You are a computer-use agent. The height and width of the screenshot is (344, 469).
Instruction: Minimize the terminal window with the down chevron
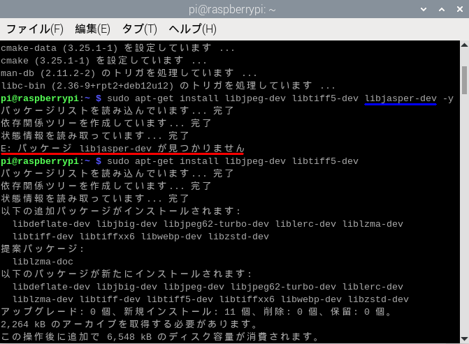(x=424, y=9)
